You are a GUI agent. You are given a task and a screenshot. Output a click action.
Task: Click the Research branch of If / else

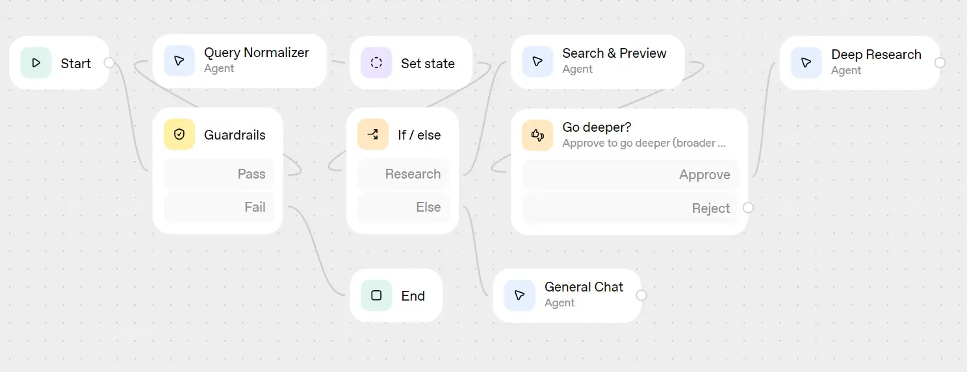[x=403, y=174]
